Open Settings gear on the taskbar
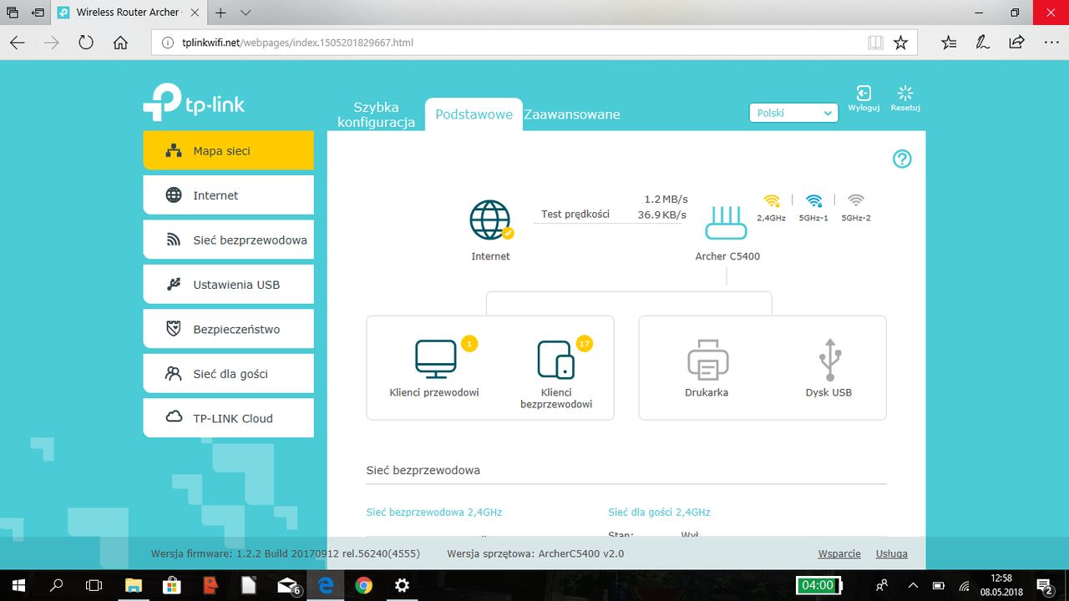The height and width of the screenshot is (601, 1069). (x=402, y=585)
